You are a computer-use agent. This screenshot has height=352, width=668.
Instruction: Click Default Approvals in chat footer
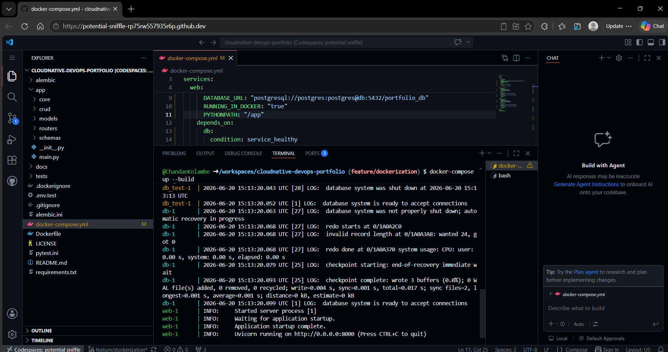[602, 338]
